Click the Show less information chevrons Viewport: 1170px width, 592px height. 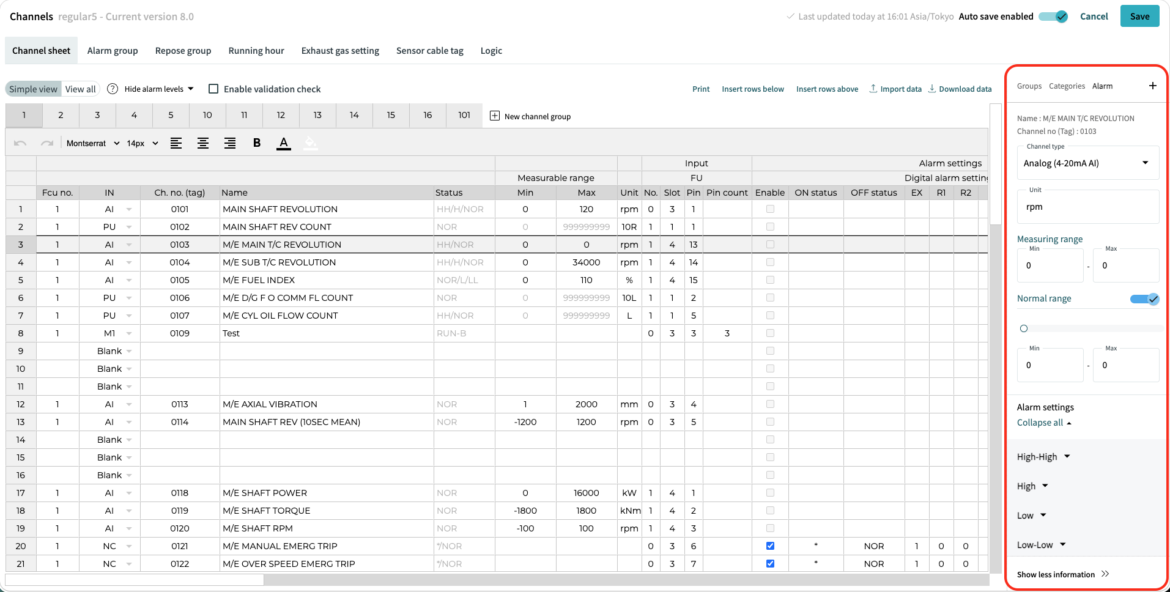1105,574
